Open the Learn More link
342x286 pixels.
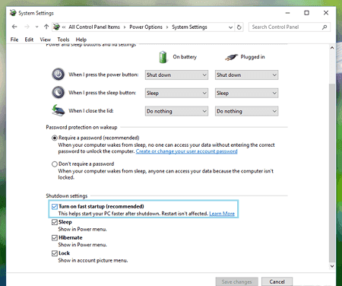222,214
